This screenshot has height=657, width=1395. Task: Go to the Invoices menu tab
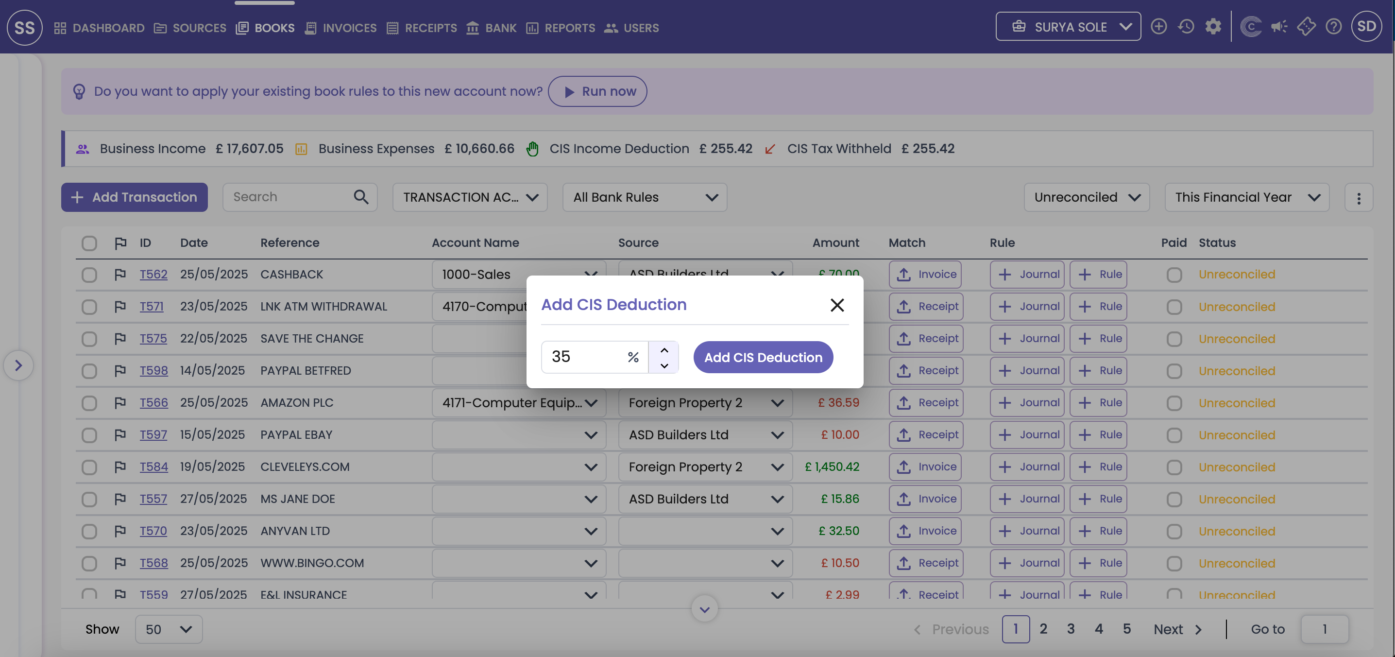[x=340, y=28]
